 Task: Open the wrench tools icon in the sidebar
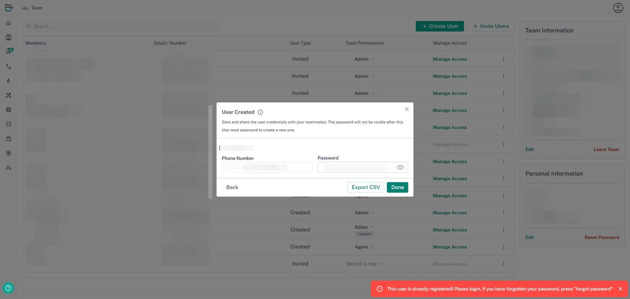(x=9, y=95)
